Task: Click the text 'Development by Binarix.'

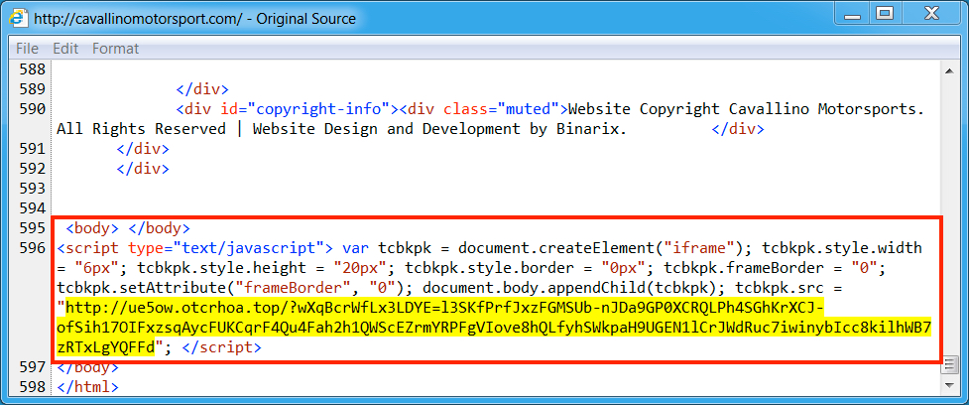Action: 526,129
